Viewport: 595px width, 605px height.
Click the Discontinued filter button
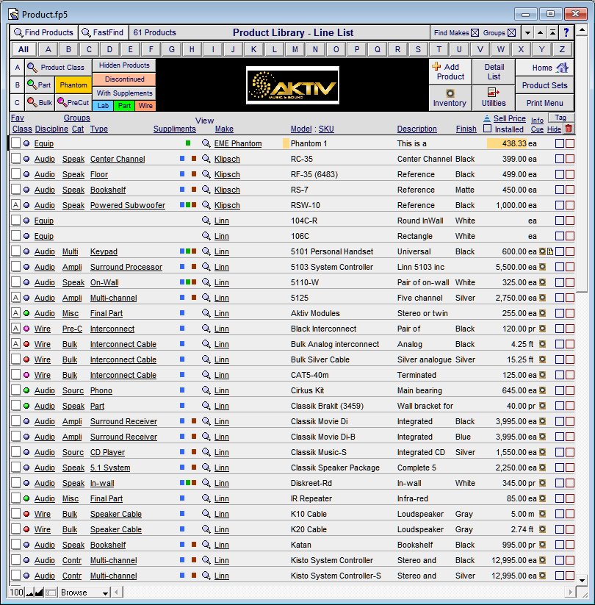pos(124,79)
